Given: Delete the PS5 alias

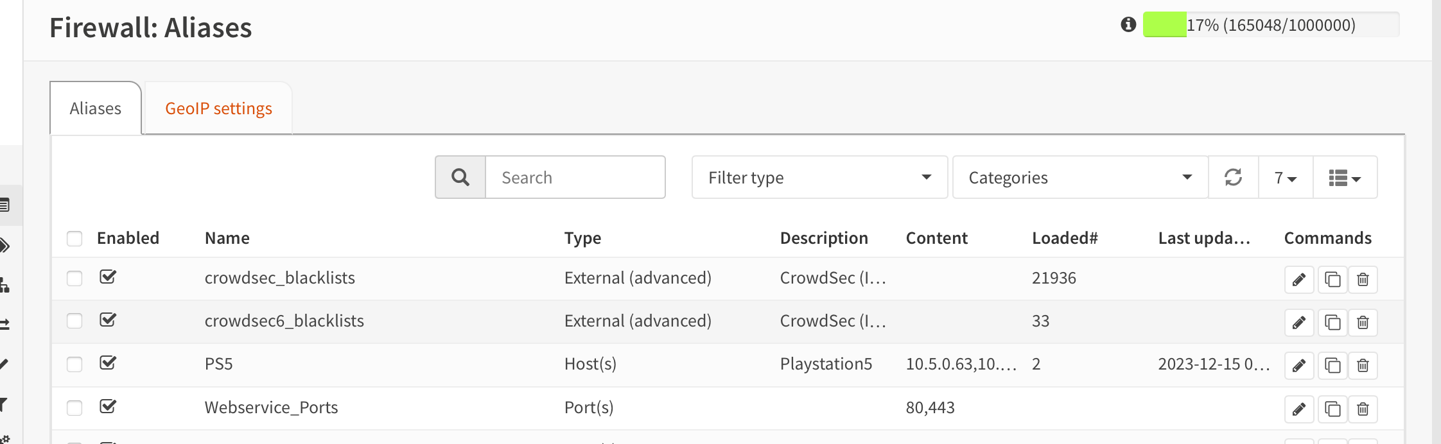Looking at the screenshot, I should (1363, 366).
